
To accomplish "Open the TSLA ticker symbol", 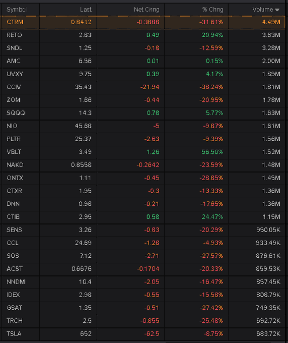I will click(14, 333).
